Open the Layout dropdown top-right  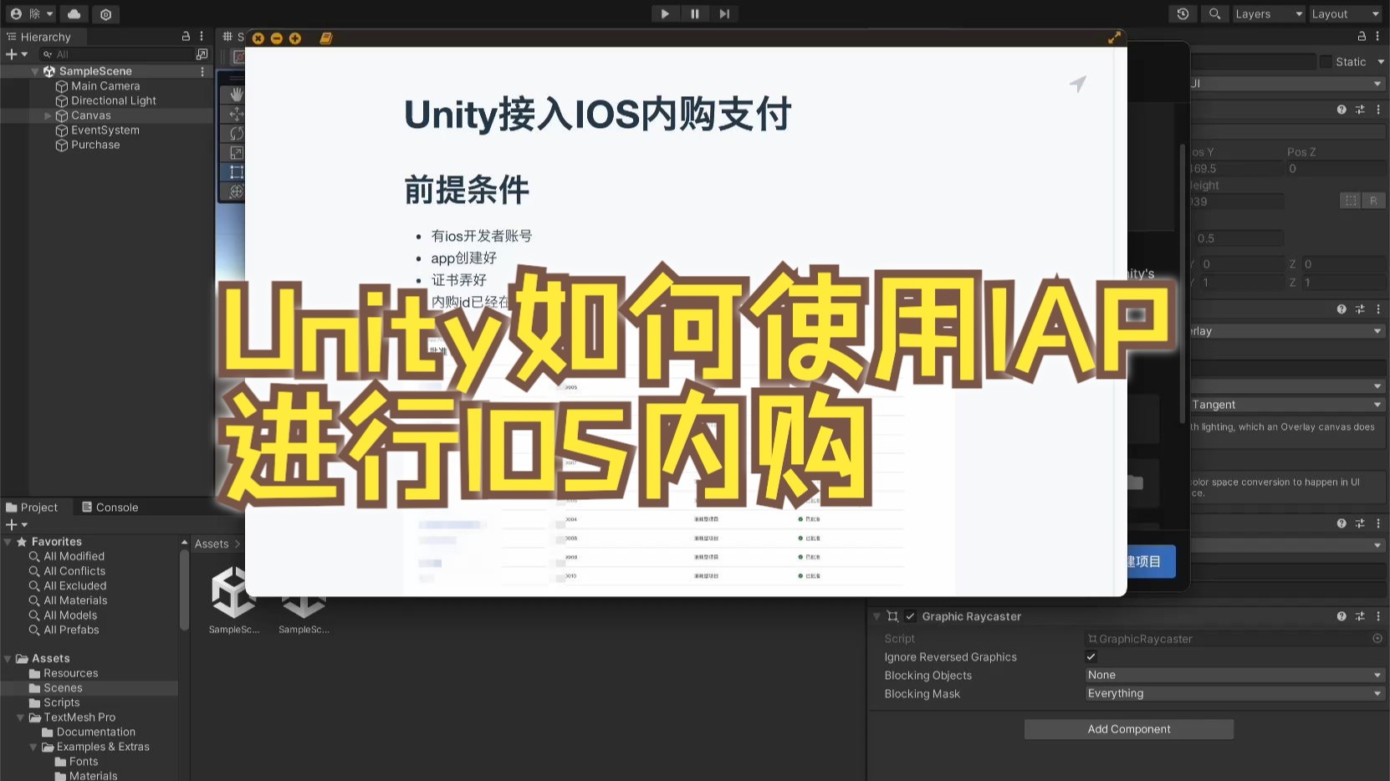pos(1343,13)
